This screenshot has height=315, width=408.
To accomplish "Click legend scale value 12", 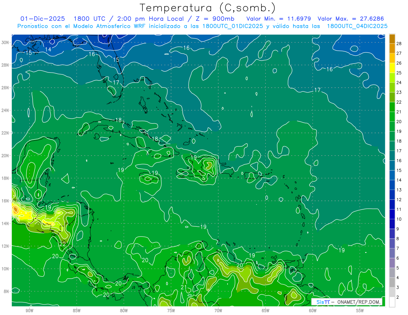I will (399, 199).
